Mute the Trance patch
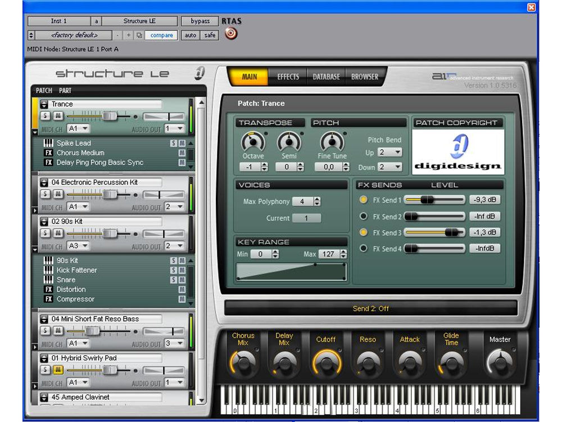This screenshot has width=562, height=422. coord(58,116)
